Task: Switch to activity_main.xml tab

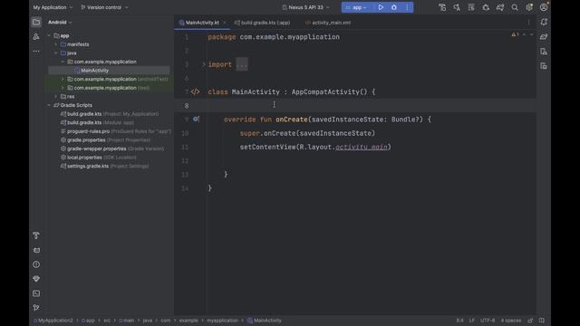Action: [x=328, y=23]
